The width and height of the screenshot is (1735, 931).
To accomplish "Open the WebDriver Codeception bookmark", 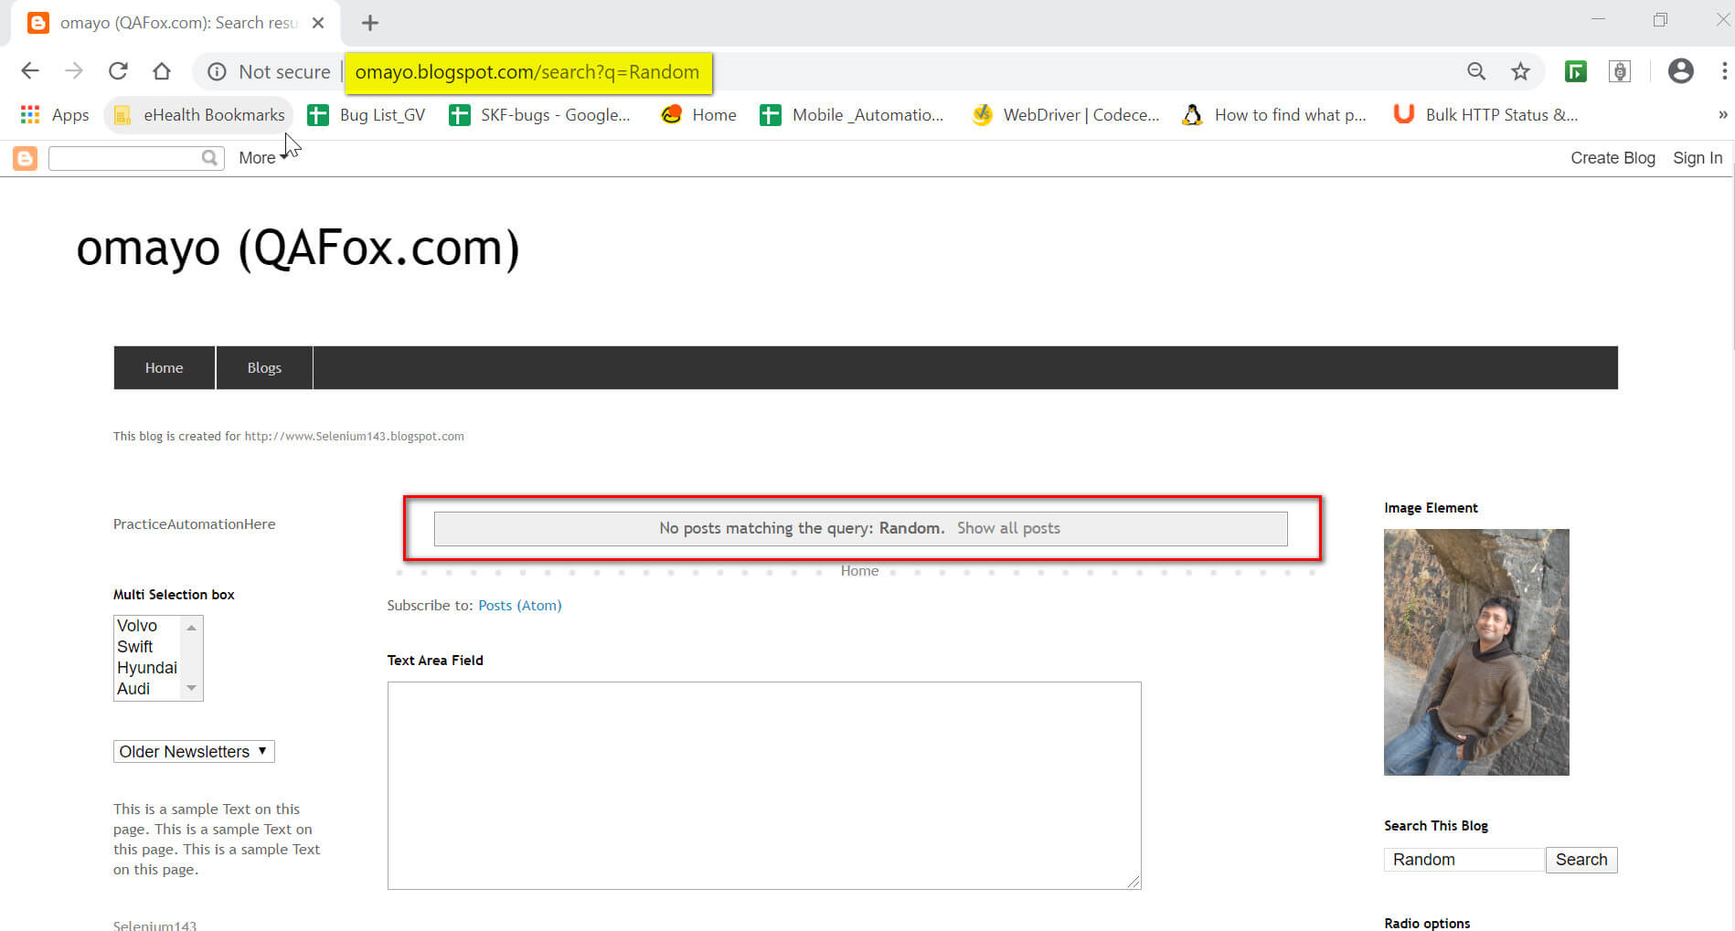I will (x=1066, y=115).
